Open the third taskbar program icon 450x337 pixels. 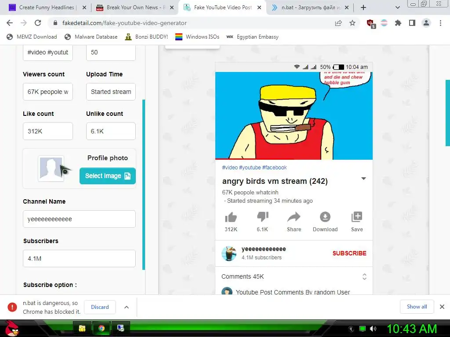[x=120, y=328]
